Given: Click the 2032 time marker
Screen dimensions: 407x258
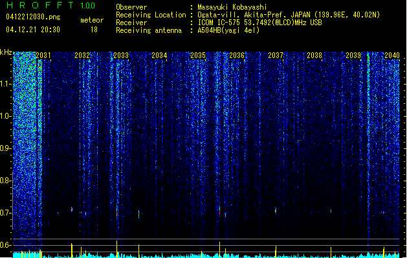Looking at the screenshot, I should (x=82, y=55).
